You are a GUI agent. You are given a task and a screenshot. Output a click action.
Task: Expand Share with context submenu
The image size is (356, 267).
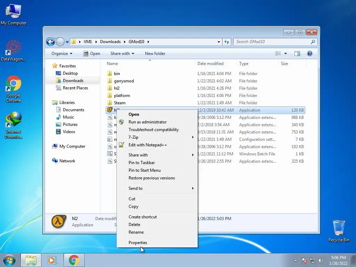tap(193, 155)
